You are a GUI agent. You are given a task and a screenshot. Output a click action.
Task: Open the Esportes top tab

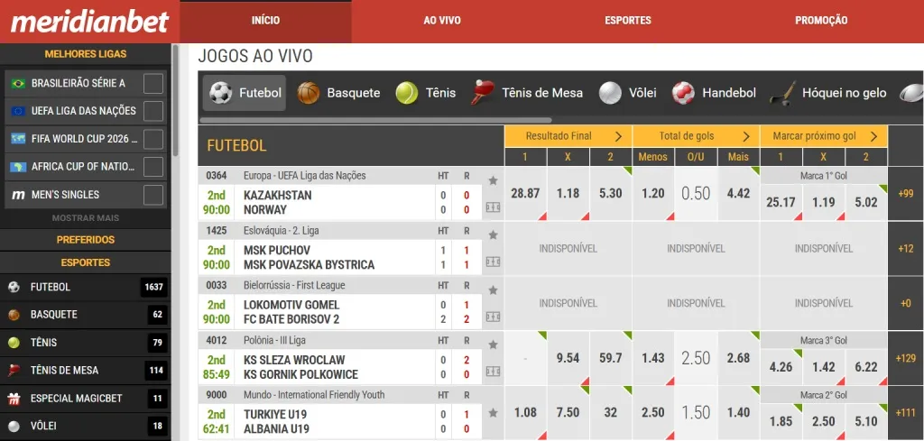tap(628, 21)
